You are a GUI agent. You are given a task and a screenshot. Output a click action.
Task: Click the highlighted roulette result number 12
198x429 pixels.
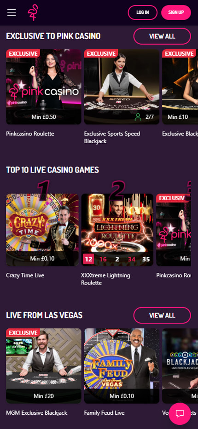88,259
